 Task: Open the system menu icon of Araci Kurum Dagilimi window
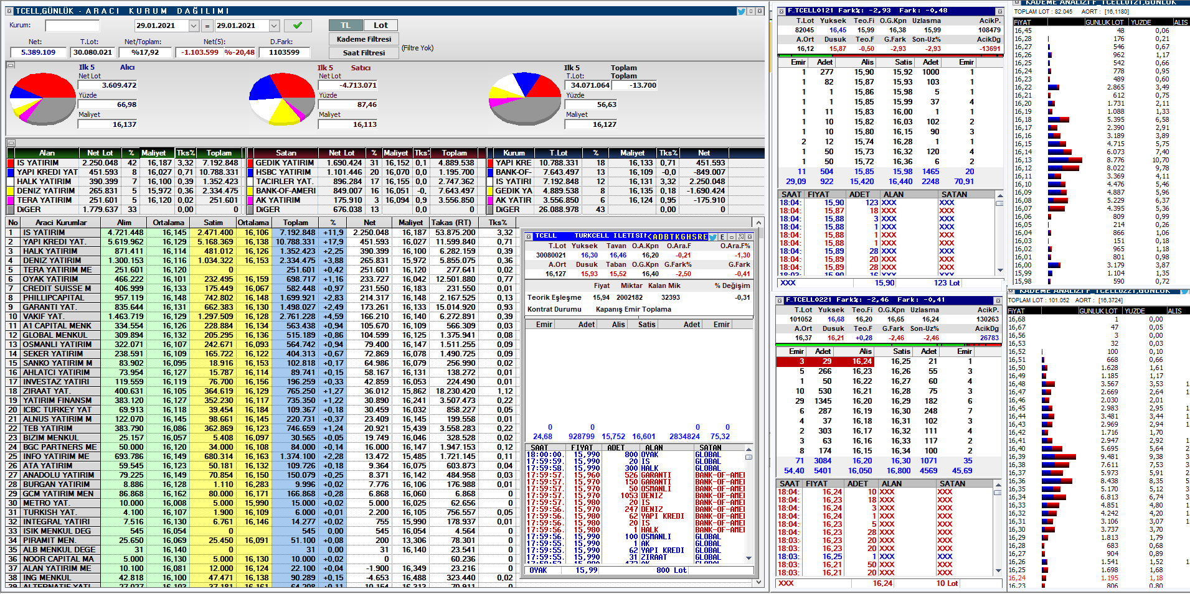(x=10, y=11)
